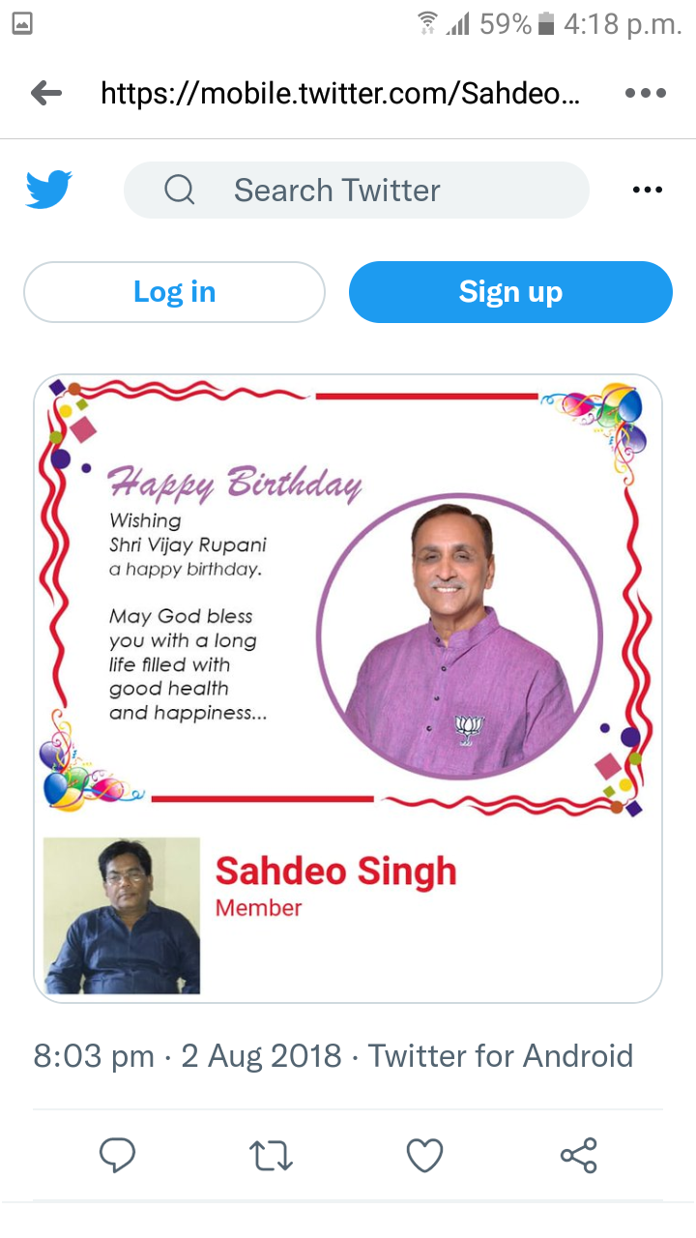
Task: Click the Log in button
Action: click(x=174, y=291)
